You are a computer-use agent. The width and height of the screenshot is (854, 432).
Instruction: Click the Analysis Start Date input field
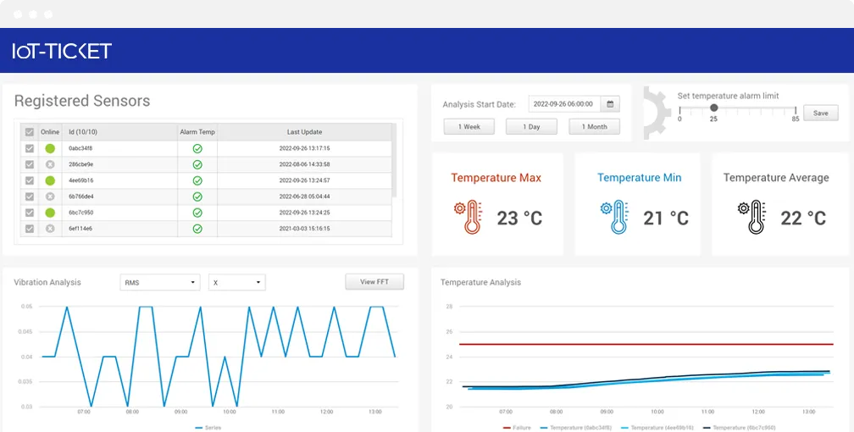point(564,104)
